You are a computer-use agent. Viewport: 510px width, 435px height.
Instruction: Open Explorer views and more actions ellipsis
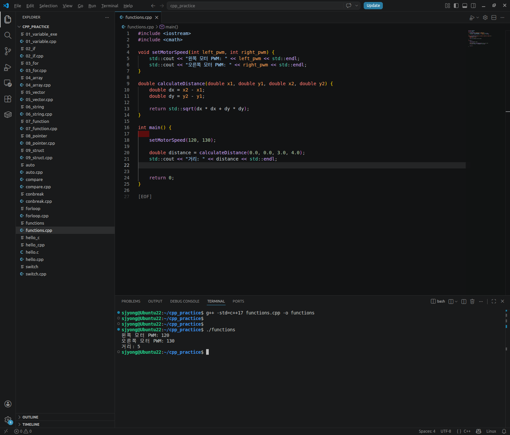point(107,17)
